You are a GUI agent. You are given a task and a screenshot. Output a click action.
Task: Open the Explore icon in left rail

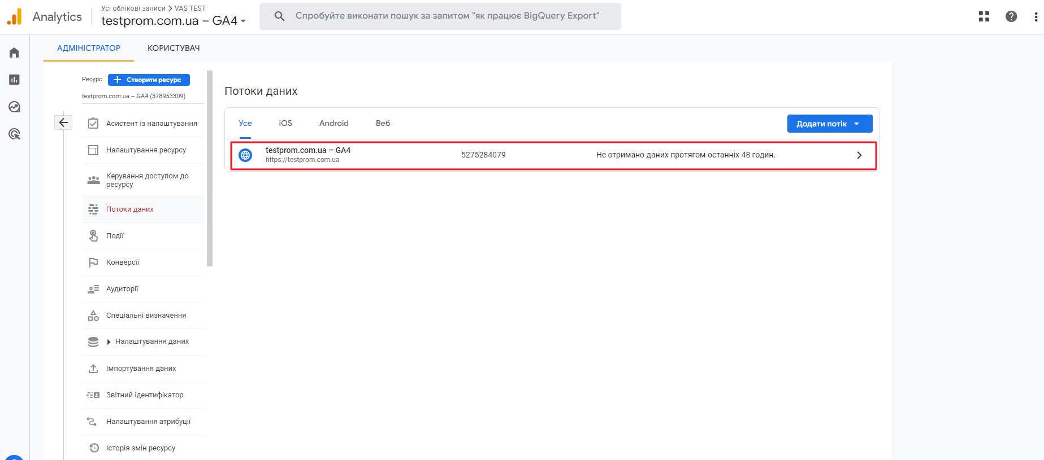coord(14,107)
